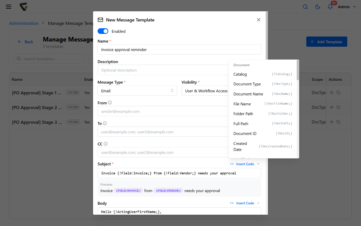Image resolution: width=361 pixels, height=226 pixels.
Task: Duplicate the Stage 3 template
Action: [338, 122]
